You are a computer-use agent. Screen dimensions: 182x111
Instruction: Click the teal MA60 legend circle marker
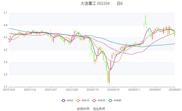(x=110, y=100)
